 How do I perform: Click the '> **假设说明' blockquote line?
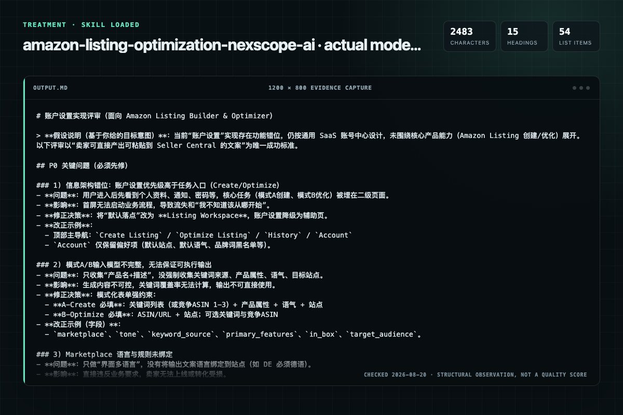tap(309, 135)
